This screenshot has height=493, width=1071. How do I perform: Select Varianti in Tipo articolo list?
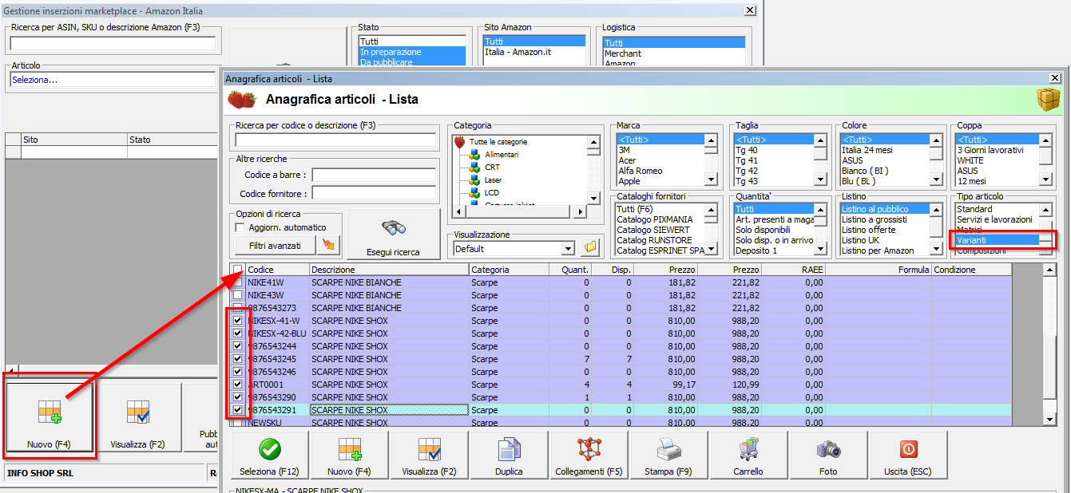pyautogui.click(x=998, y=240)
